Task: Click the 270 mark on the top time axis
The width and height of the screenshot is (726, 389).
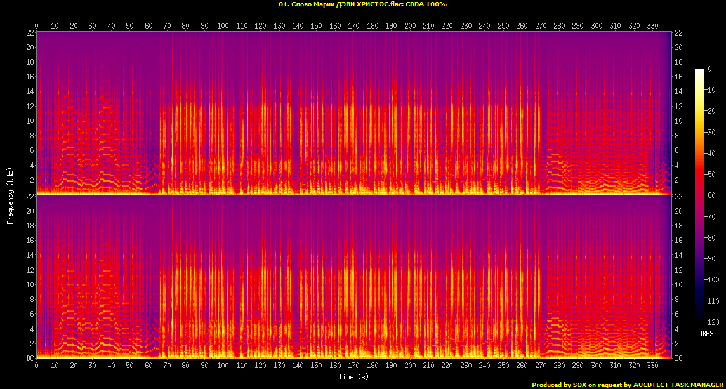Action: point(541,26)
